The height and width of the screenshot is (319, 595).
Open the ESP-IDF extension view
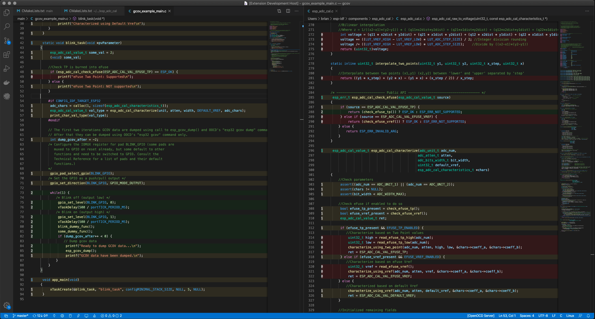[x=7, y=96]
